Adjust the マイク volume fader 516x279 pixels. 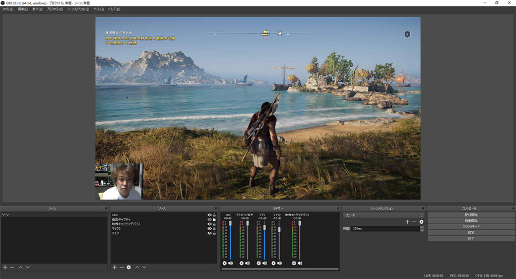[265, 228]
